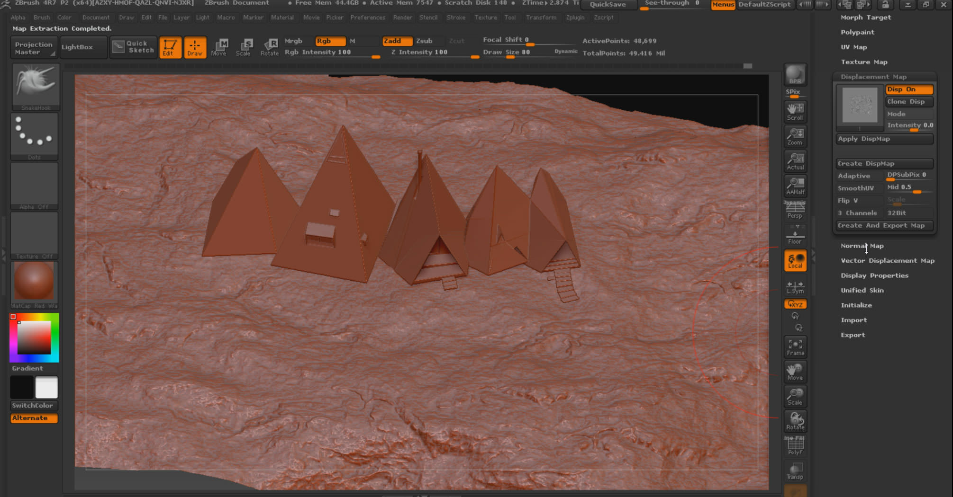Toggle Zadd sculpting mode

[x=397, y=41]
